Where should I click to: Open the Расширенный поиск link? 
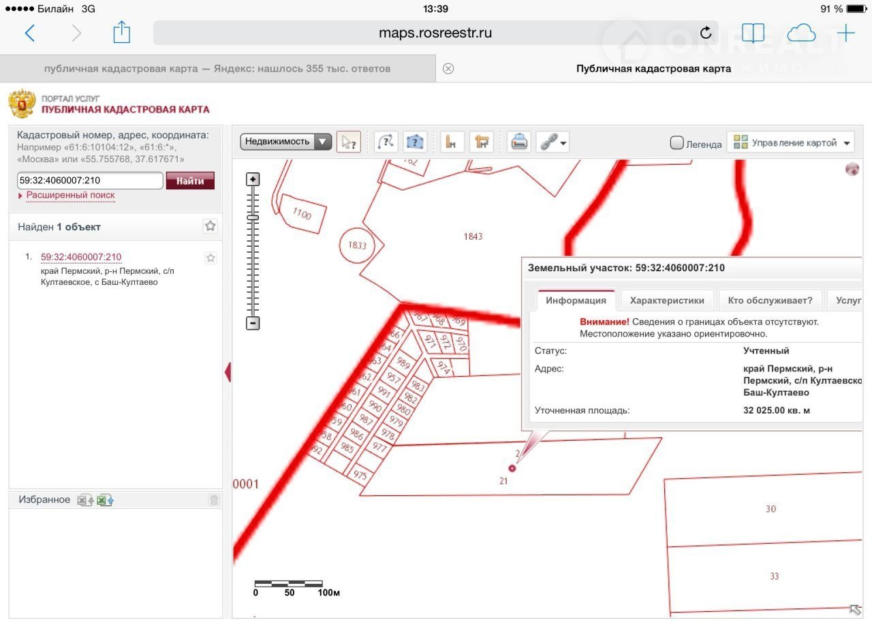coord(70,195)
